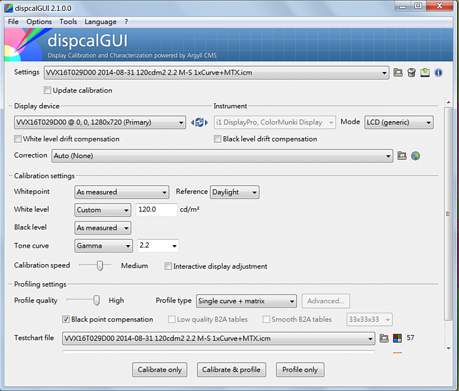Click the Profile quality slider handle
Screen dimensions: 459x391
(x=96, y=301)
